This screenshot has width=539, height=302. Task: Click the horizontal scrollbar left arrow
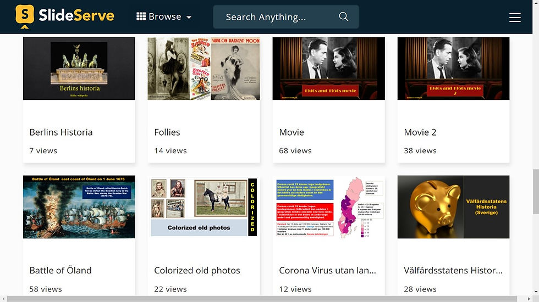pyautogui.click(x=3, y=299)
